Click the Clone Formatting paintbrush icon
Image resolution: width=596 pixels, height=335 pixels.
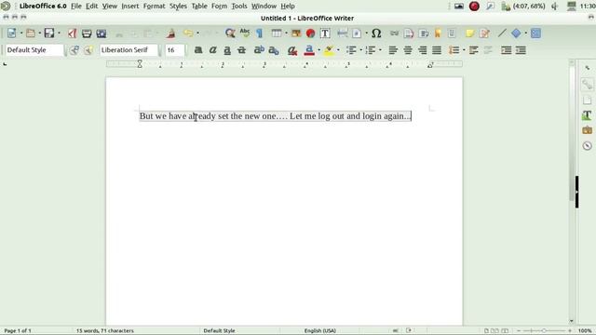pyautogui.click(x=171, y=33)
